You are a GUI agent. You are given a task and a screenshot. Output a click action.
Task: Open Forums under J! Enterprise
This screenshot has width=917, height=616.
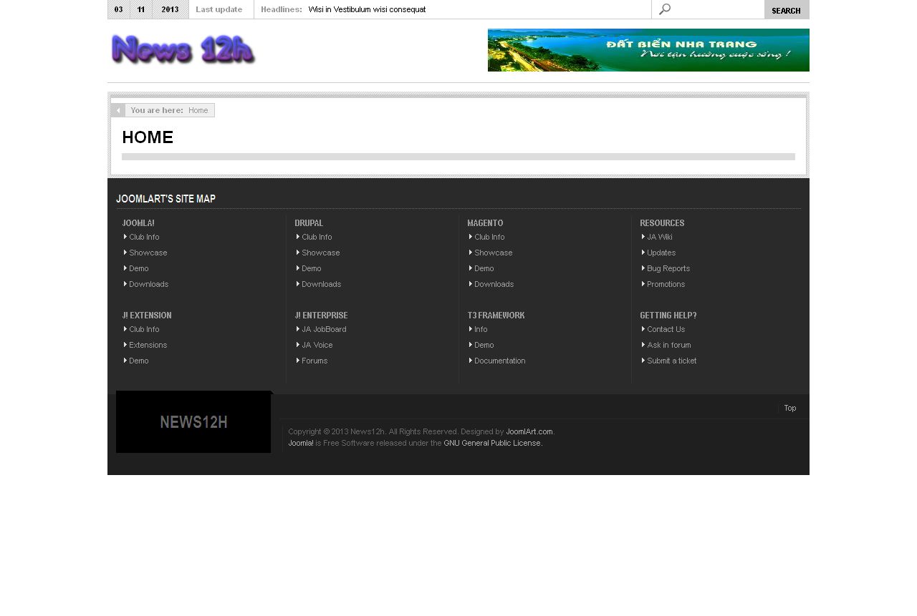(x=315, y=361)
